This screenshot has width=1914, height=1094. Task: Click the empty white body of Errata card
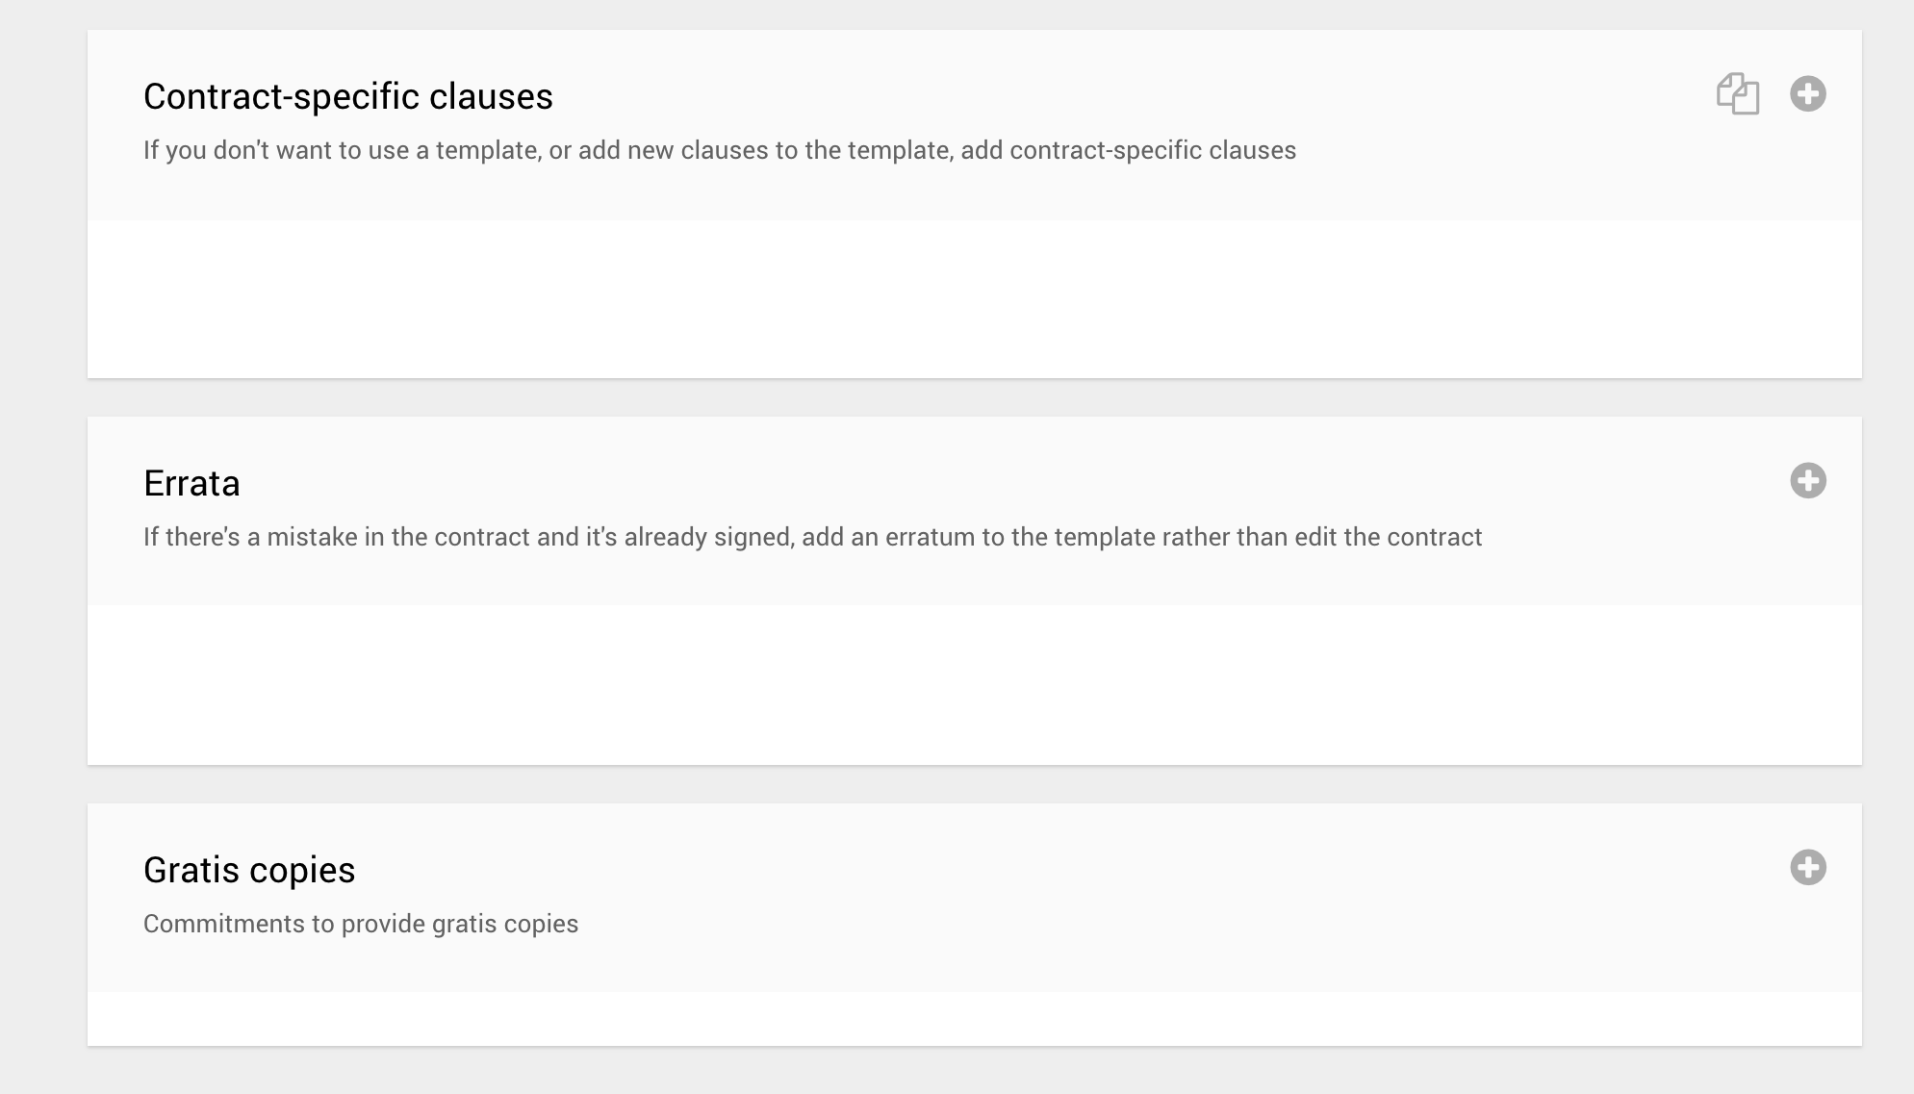tap(974, 685)
